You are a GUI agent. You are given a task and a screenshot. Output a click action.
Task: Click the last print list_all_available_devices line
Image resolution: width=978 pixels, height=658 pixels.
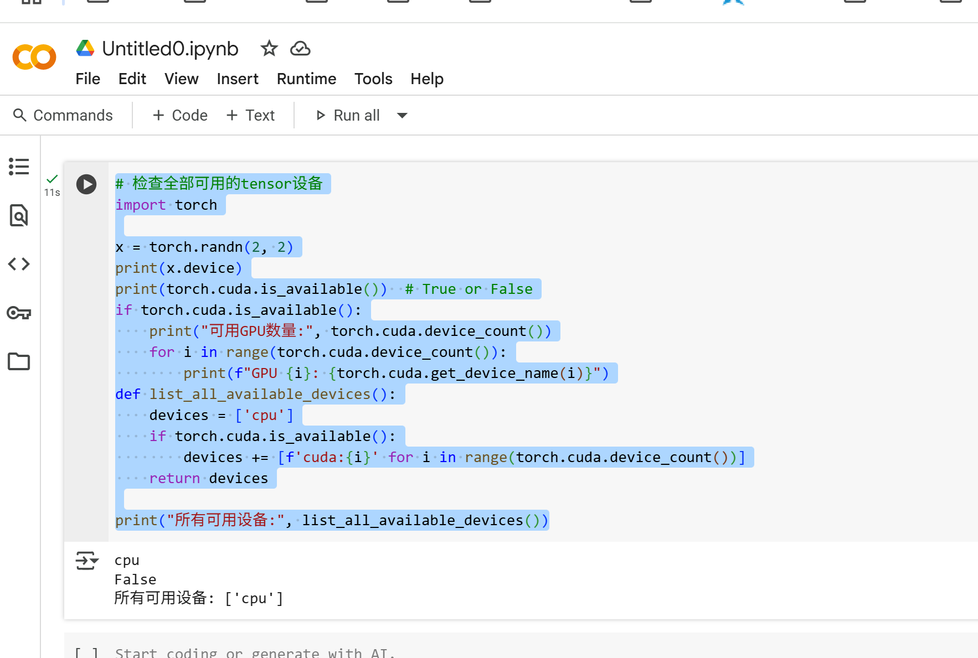point(332,520)
